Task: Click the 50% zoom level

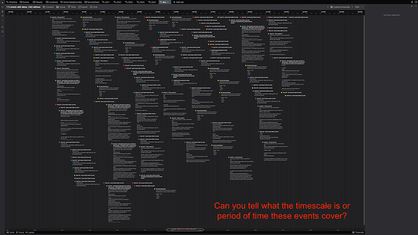Action: [x=357, y=7]
